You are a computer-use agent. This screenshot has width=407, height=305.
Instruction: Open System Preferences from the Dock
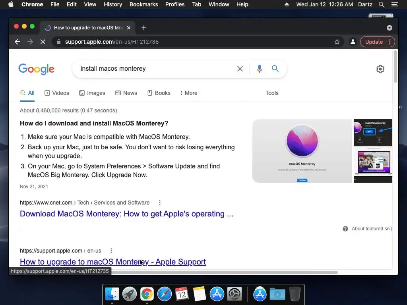tap(235, 294)
